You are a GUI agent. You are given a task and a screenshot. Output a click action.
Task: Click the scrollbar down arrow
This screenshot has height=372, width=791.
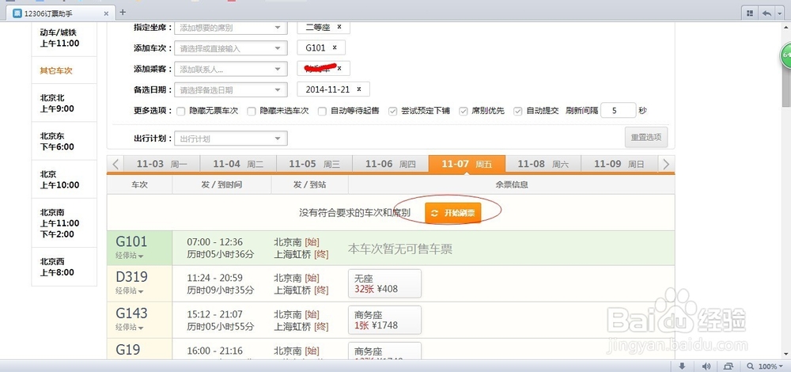click(x=786, y=355)
